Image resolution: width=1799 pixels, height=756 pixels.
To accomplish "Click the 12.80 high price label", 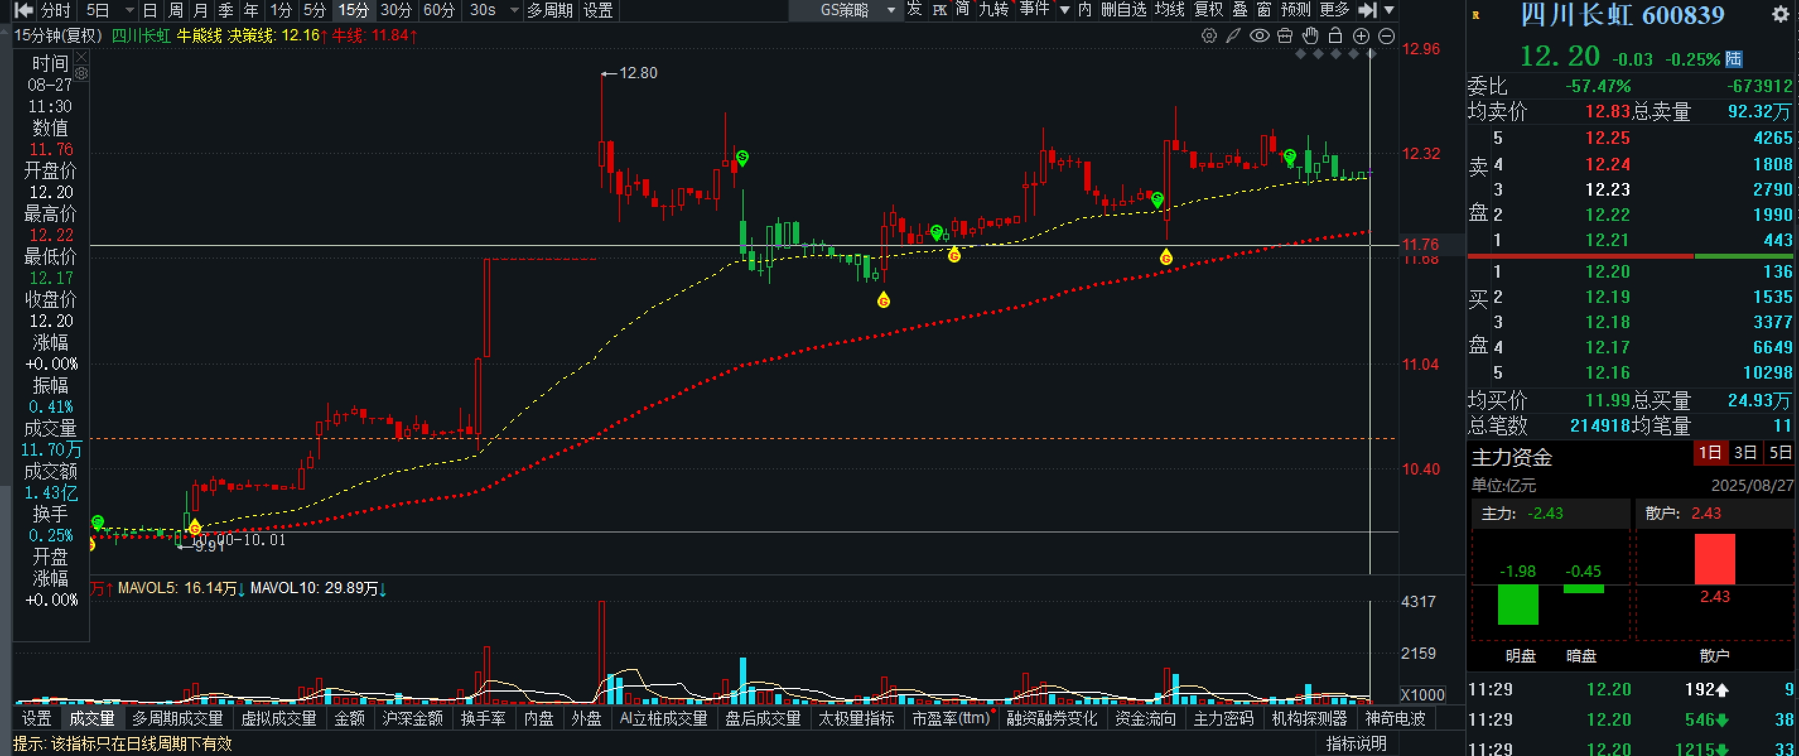I will click(637, 73).
